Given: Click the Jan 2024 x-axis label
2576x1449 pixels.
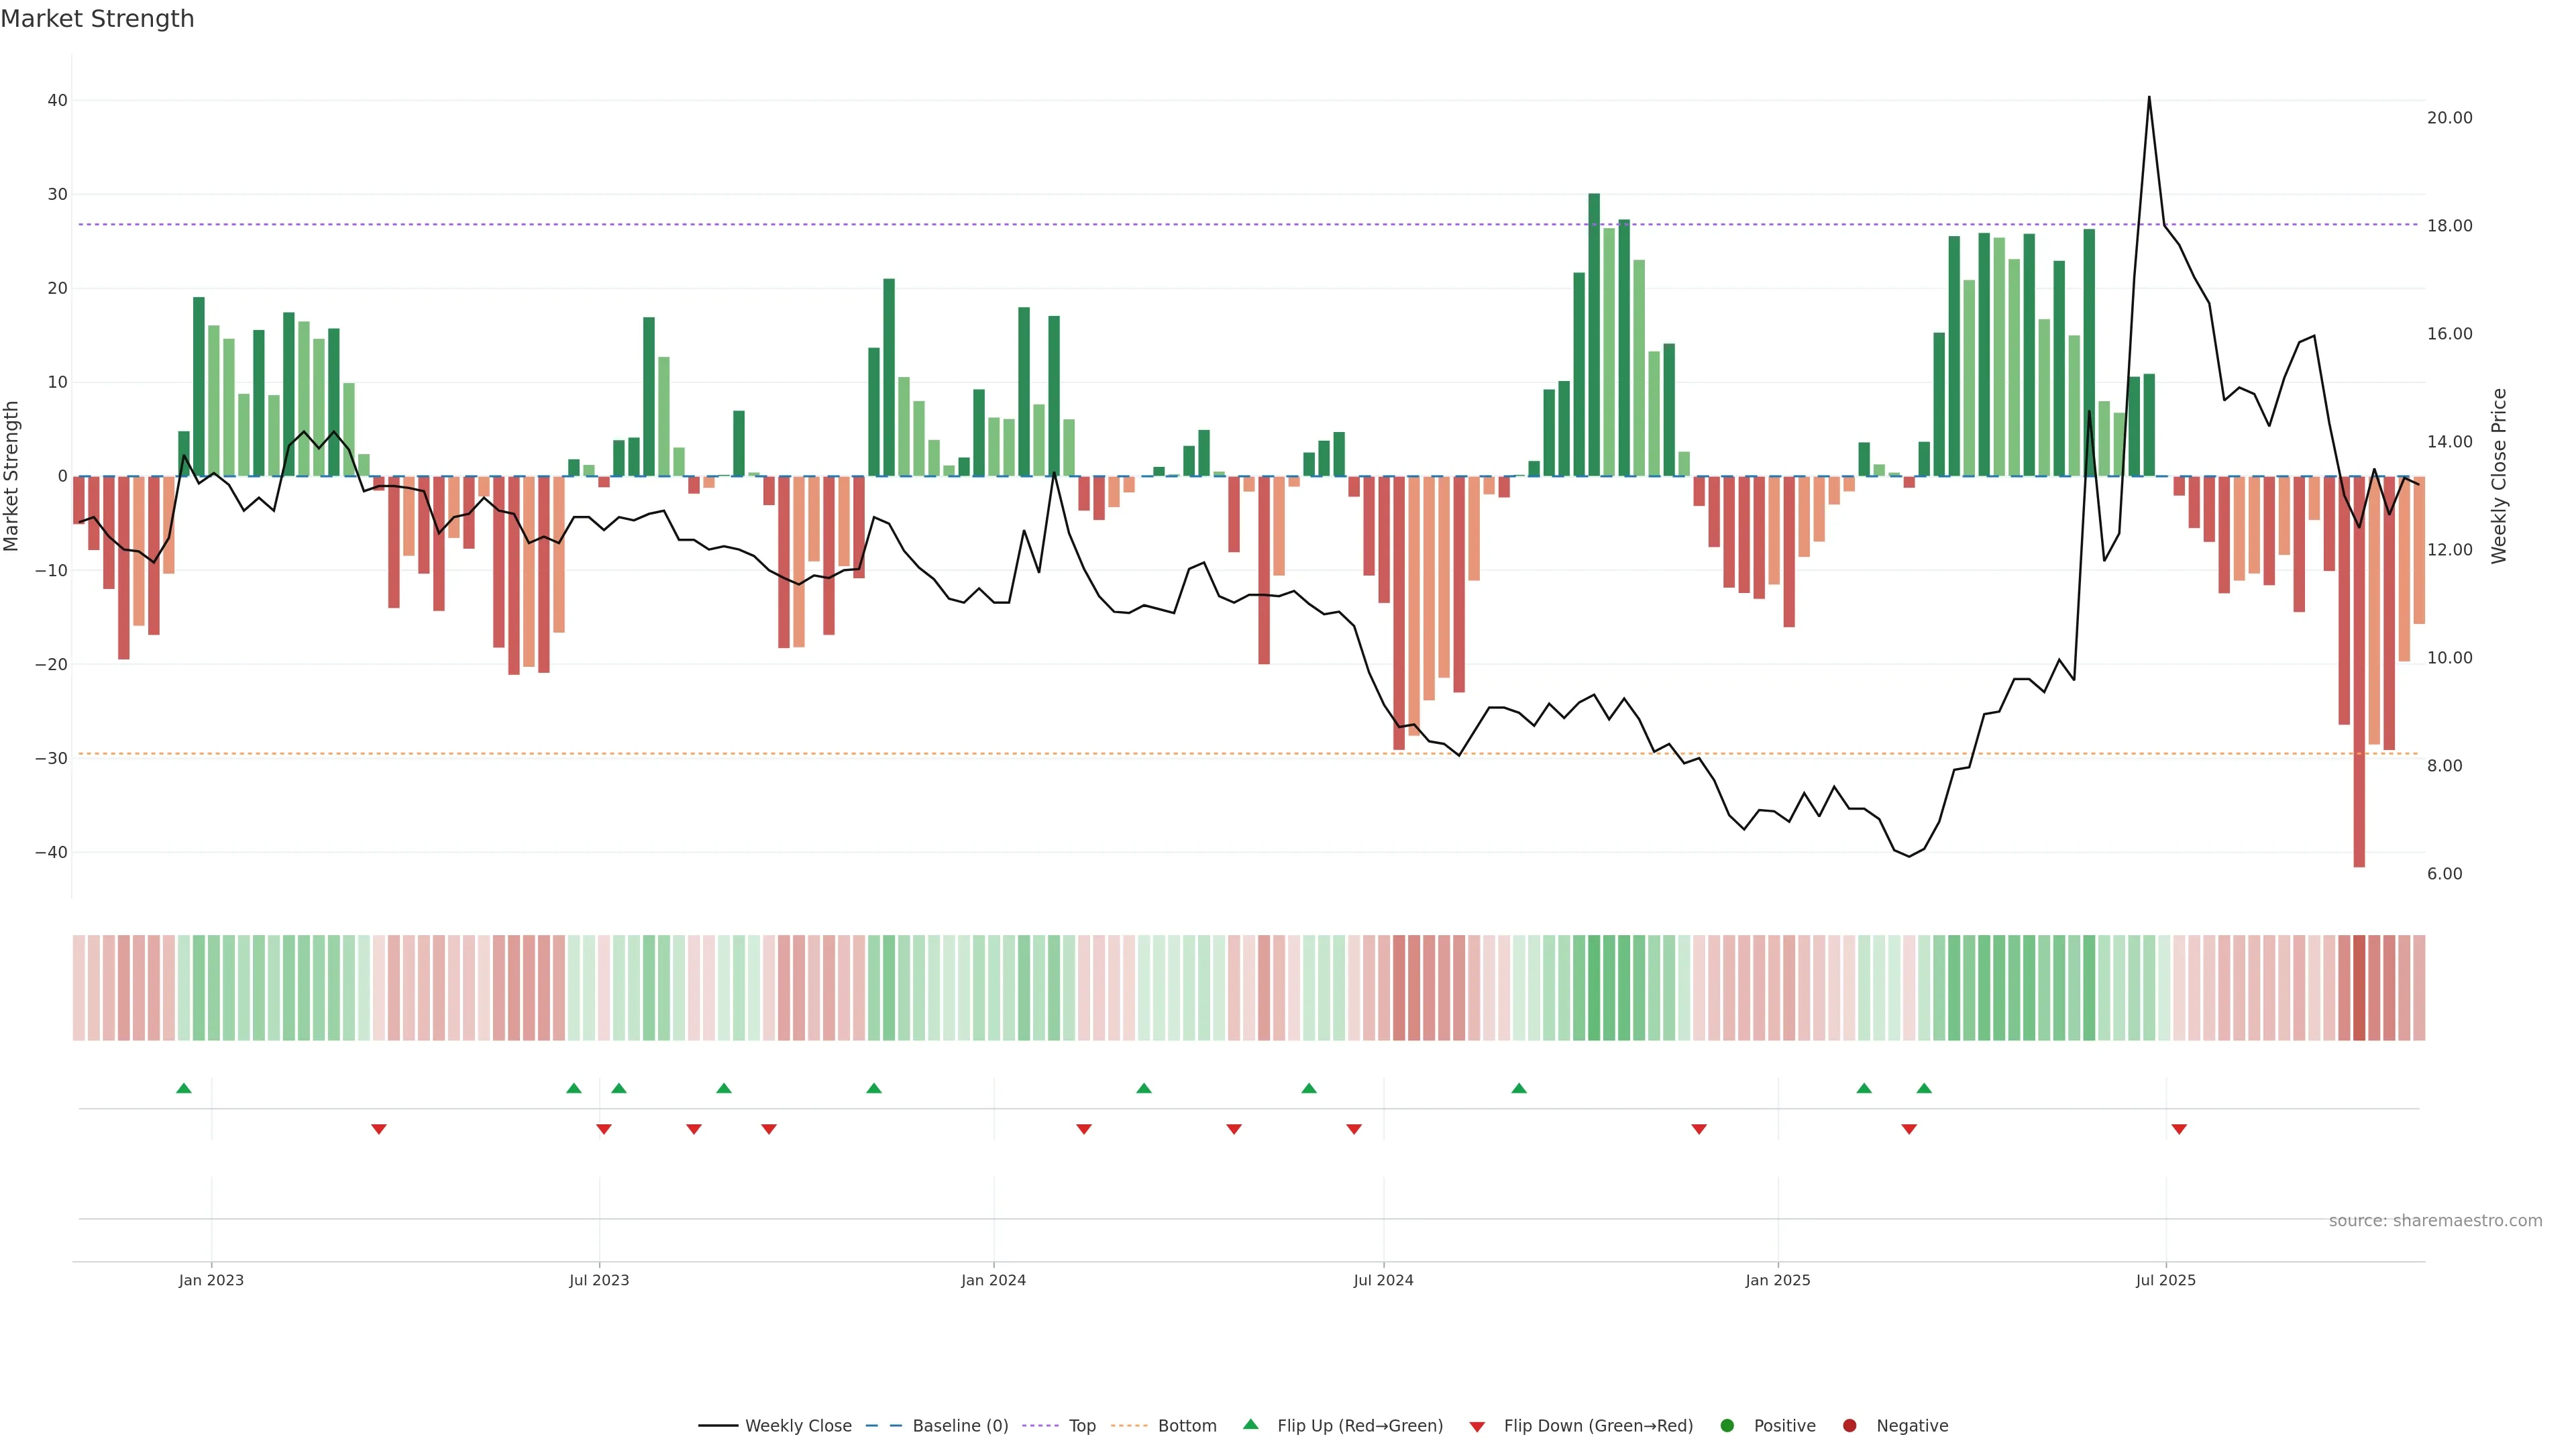Looking at the screenshot, I should pos(993,1280).
